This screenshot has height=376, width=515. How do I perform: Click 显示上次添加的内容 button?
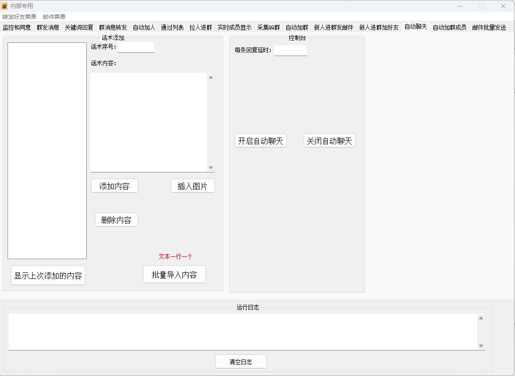pos(48,276)
